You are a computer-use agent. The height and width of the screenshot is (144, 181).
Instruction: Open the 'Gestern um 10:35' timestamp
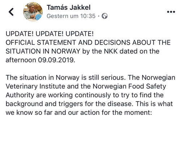(x=71, y=16)
